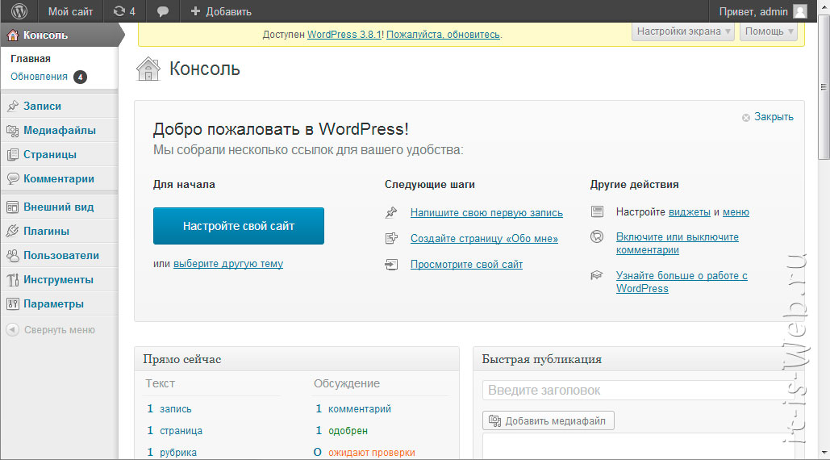830x460 pixels.
Task: Click Включите или выключите комментарии link
Action: tap(678, 244)
